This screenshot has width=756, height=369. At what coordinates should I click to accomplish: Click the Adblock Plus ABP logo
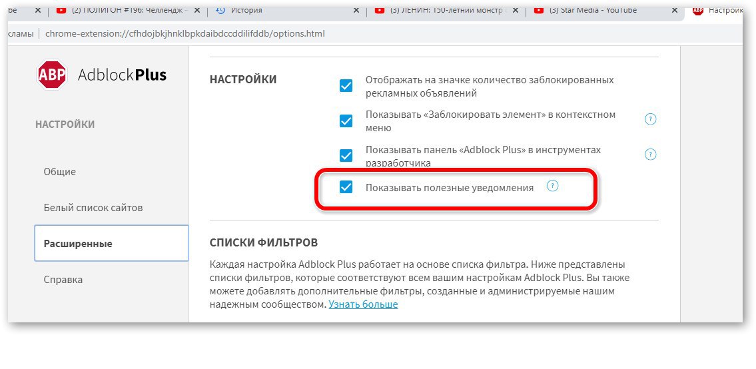tap(51, 75)
